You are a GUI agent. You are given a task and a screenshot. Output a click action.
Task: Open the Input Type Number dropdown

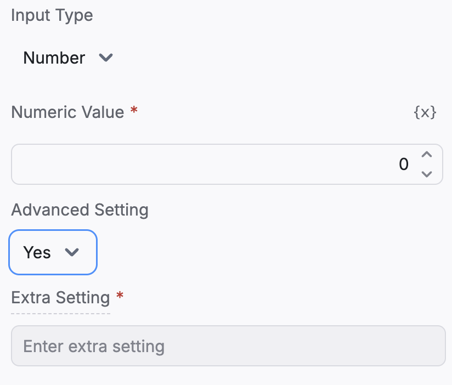tap(67, 58)
